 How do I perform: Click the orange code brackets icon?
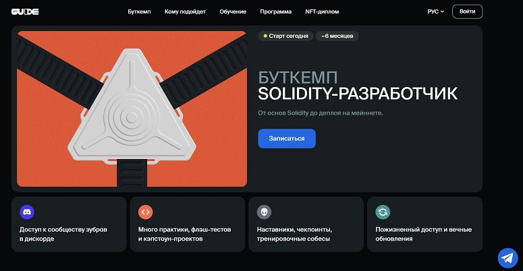(145, 212)
